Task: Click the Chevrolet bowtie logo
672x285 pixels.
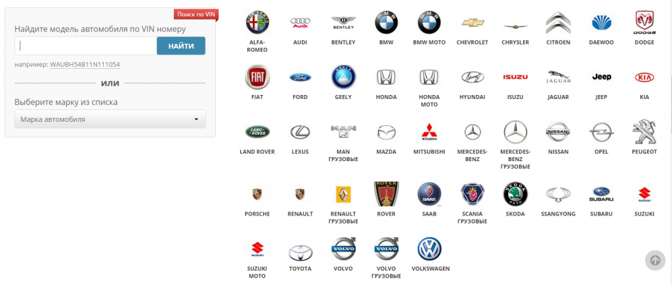Action: pyautogui.click(x=472, y=23)
